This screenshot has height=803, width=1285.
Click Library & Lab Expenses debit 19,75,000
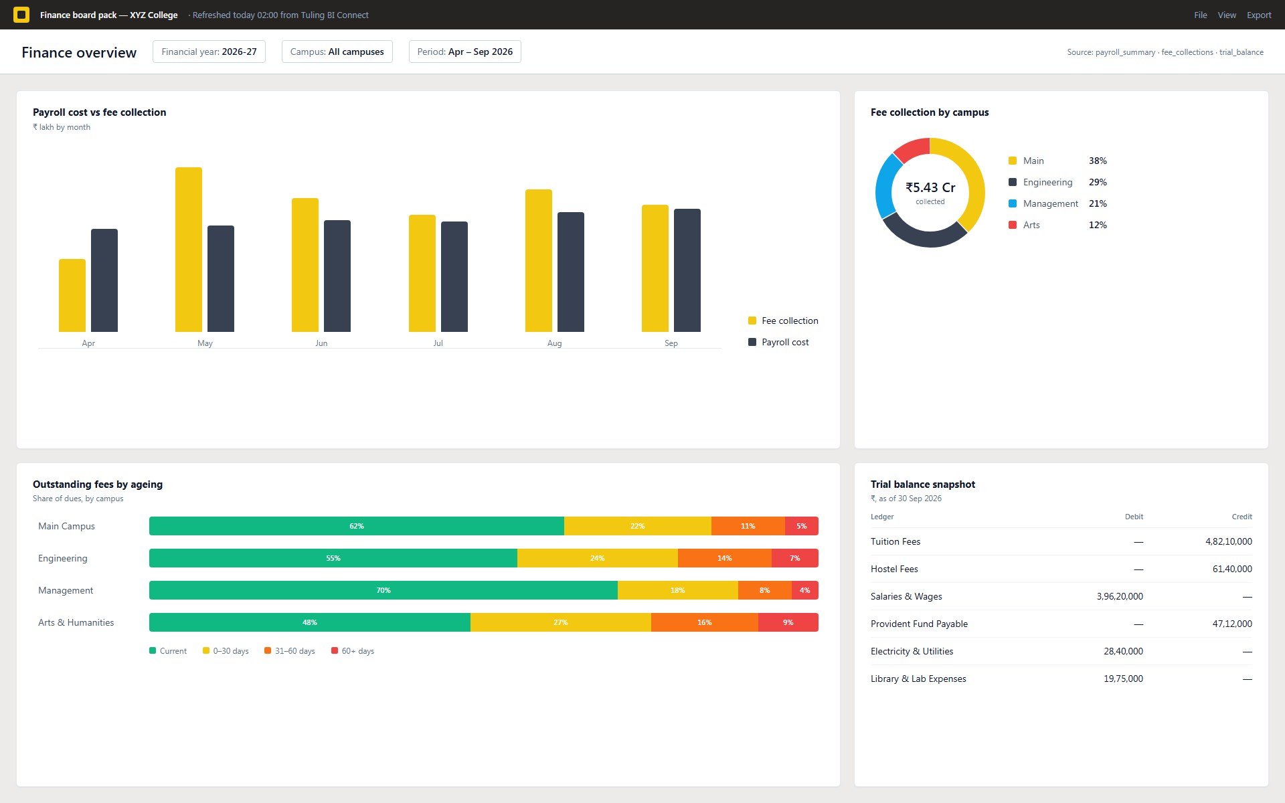[1123, 679]
